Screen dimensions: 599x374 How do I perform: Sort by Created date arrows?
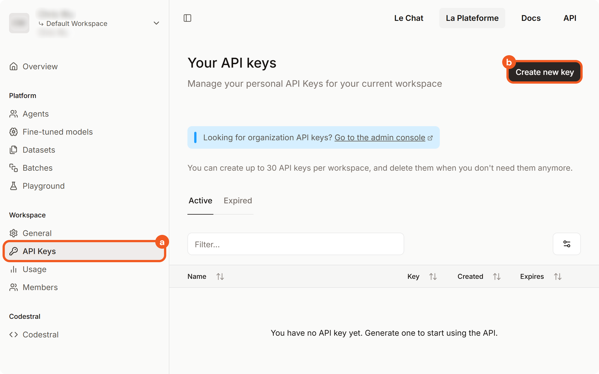click(497, 277)
